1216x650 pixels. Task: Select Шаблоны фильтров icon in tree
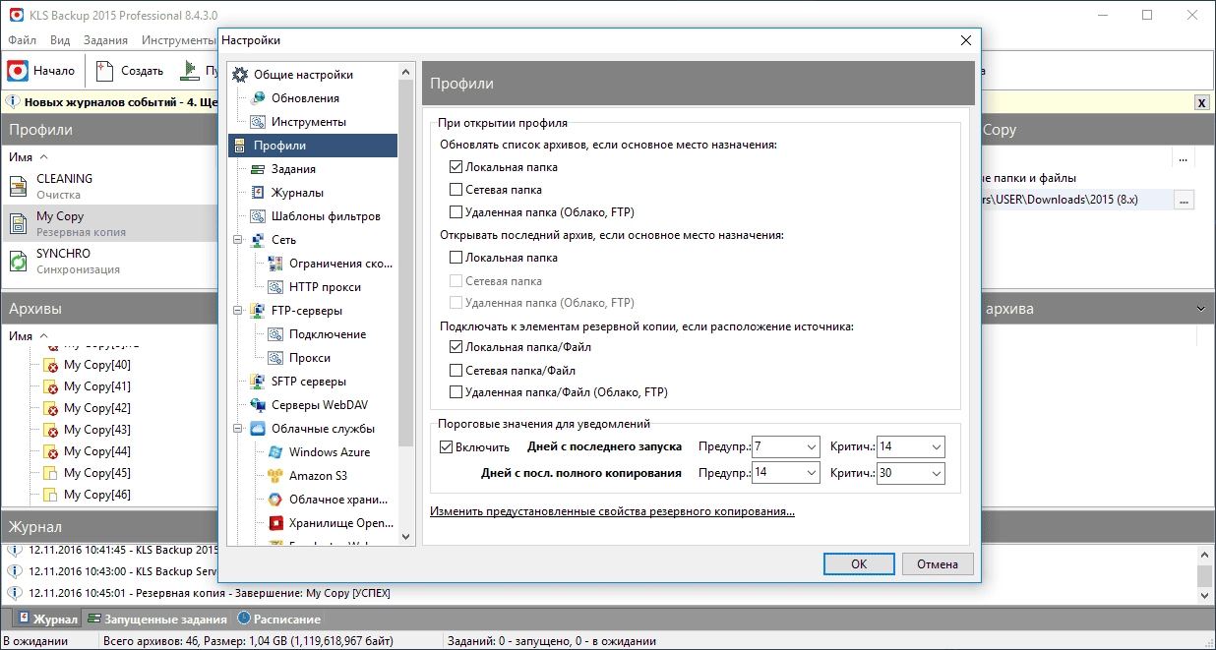(x=258, y=216)
